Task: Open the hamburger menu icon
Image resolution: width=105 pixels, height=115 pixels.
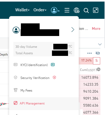Action: 67,10
